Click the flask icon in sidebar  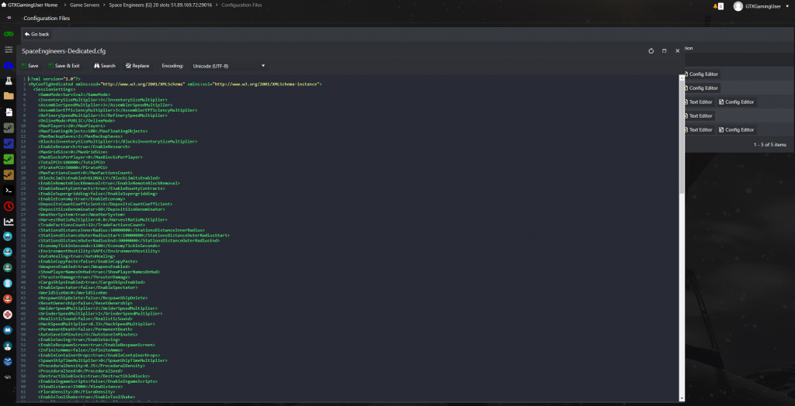click(x=9, y=81)
